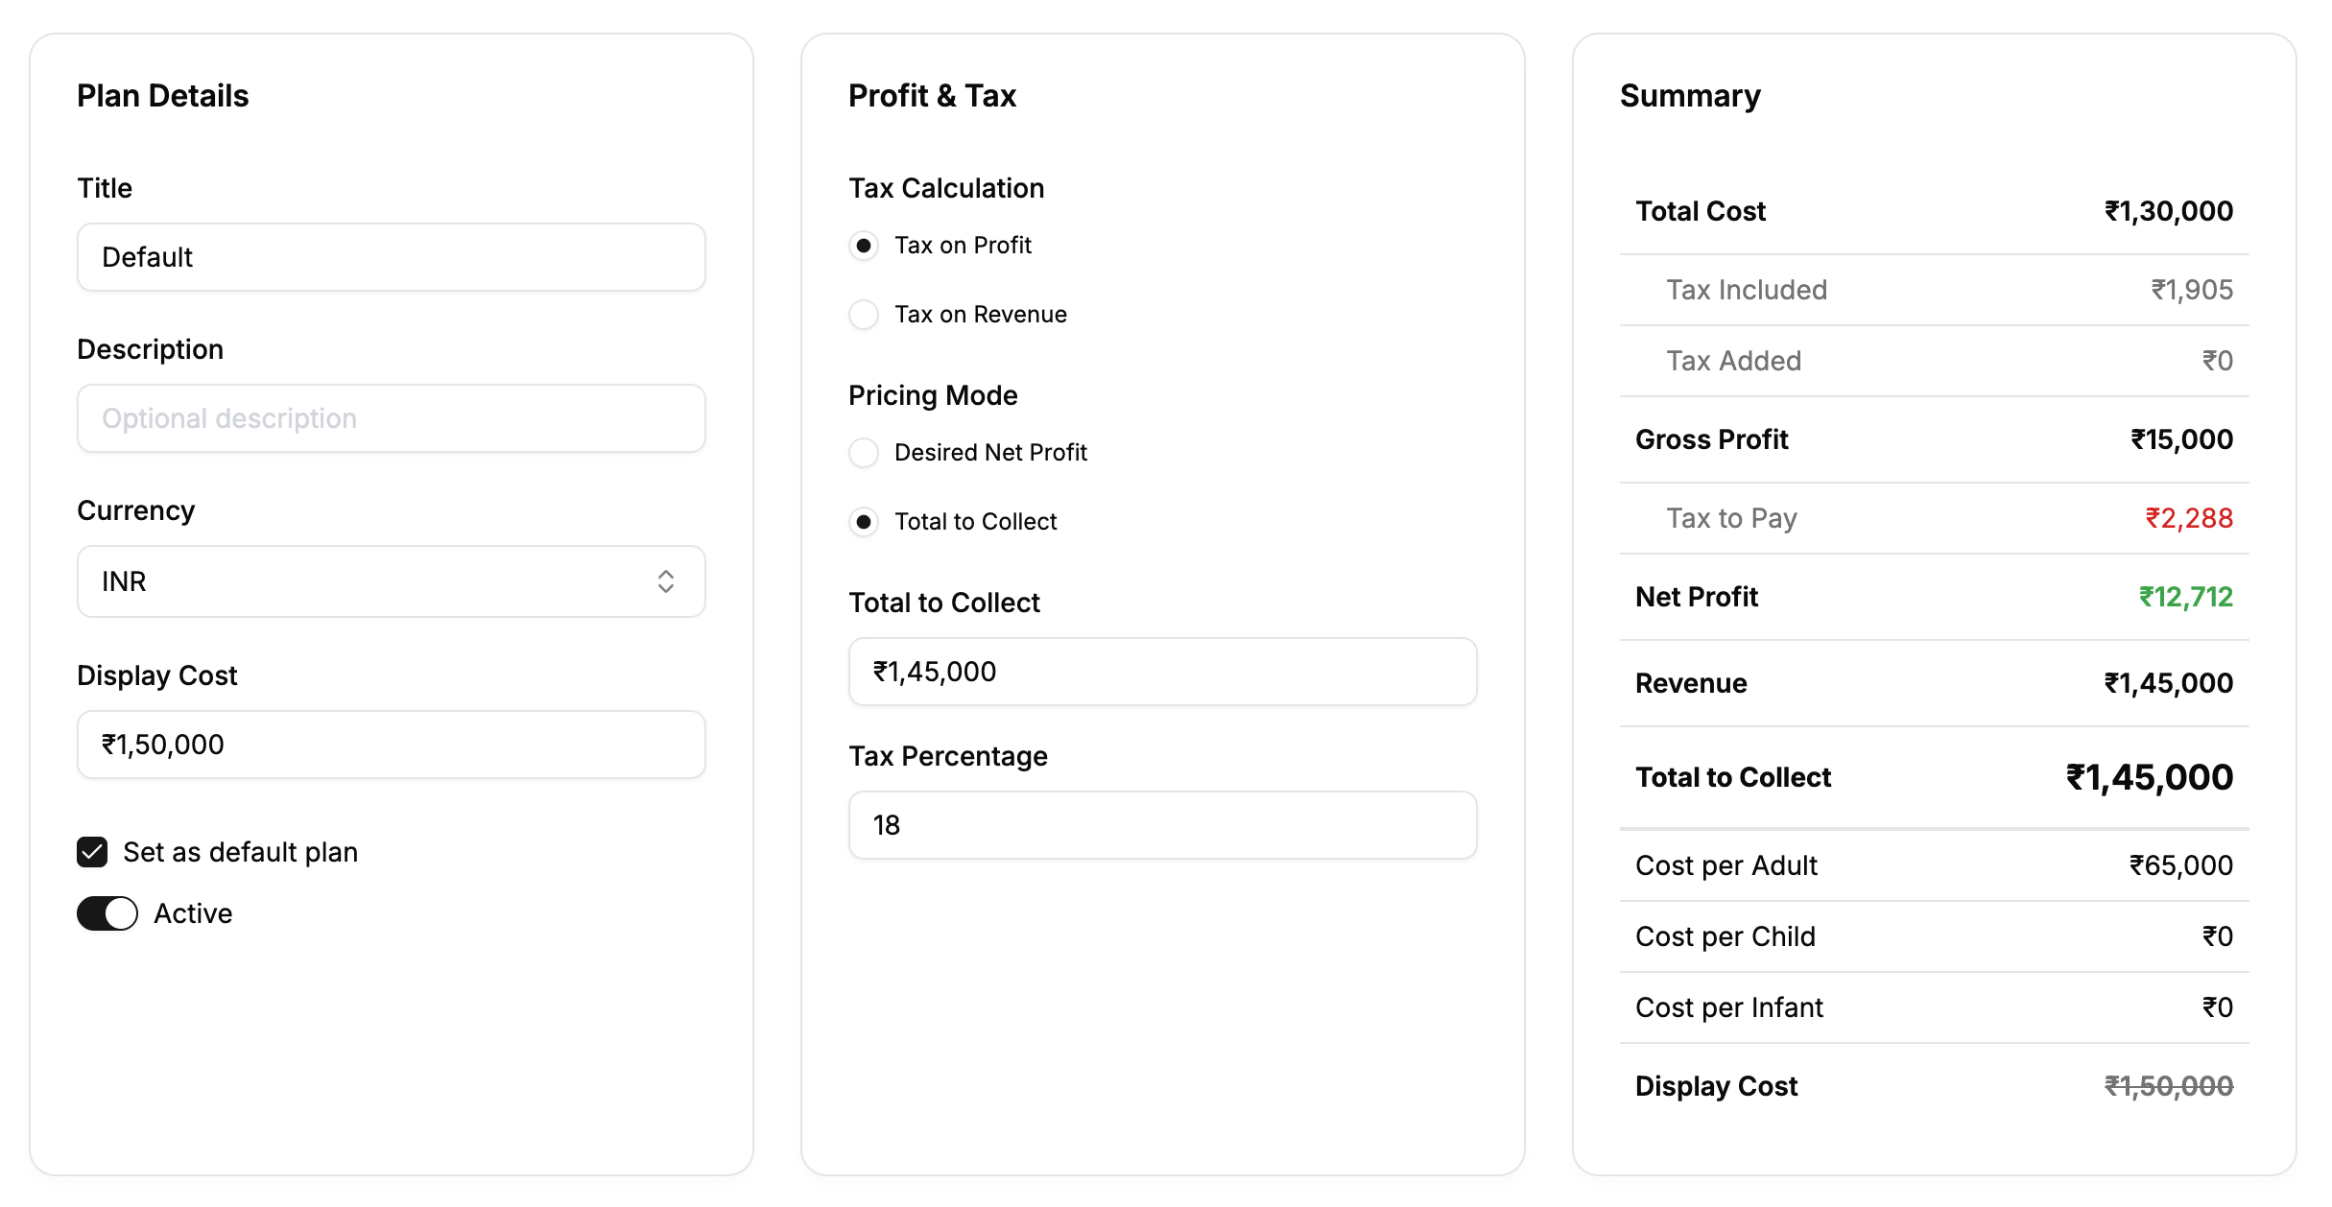The width and height of the screenshot is (2332, 1207).
Task: Click the Optional description field
Action: coord(391,418)
